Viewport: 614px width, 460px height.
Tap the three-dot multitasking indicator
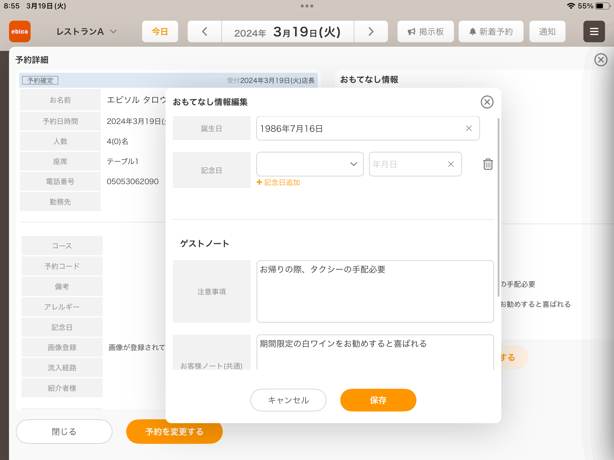[307, 6]
